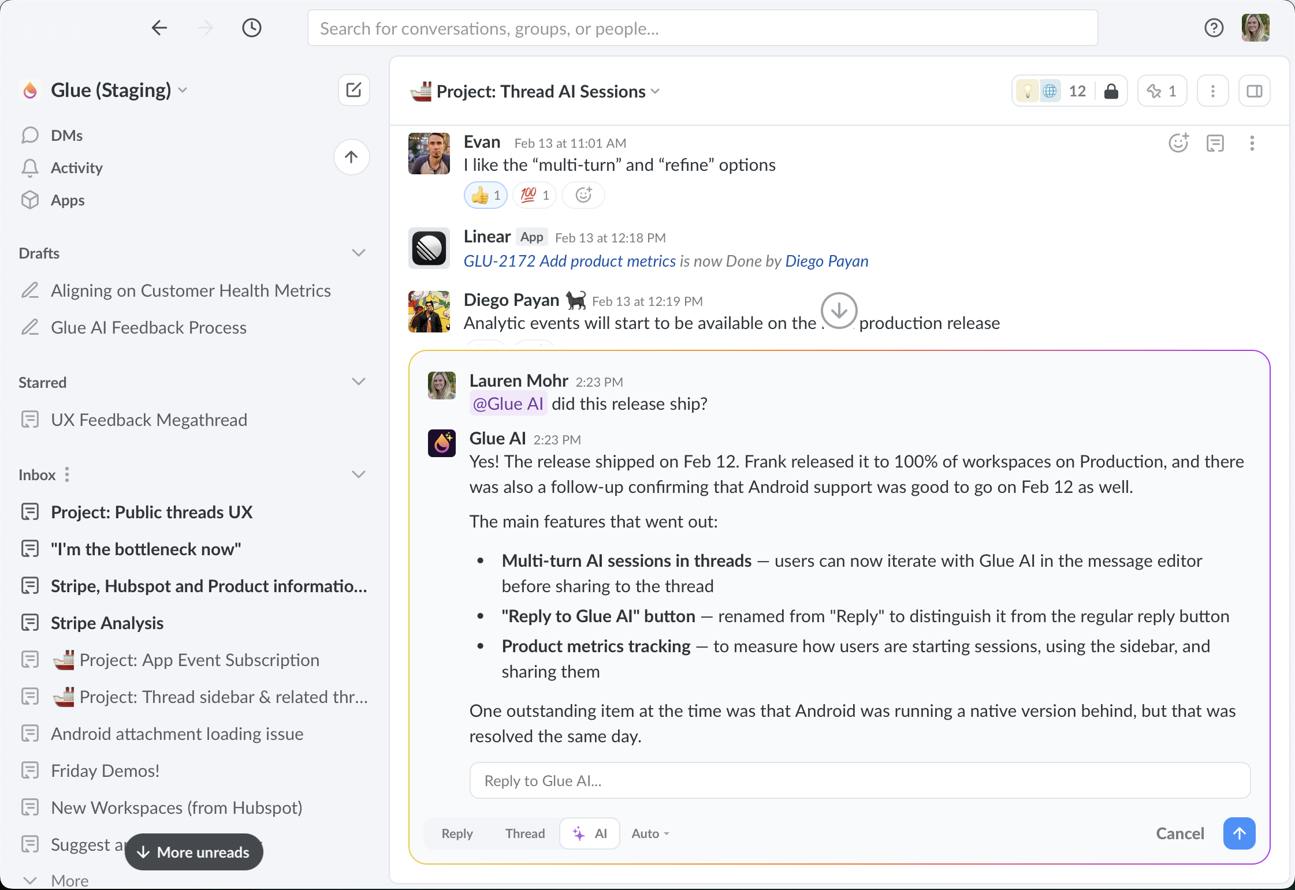Click the blue send arrow button

pos(1239,833)
